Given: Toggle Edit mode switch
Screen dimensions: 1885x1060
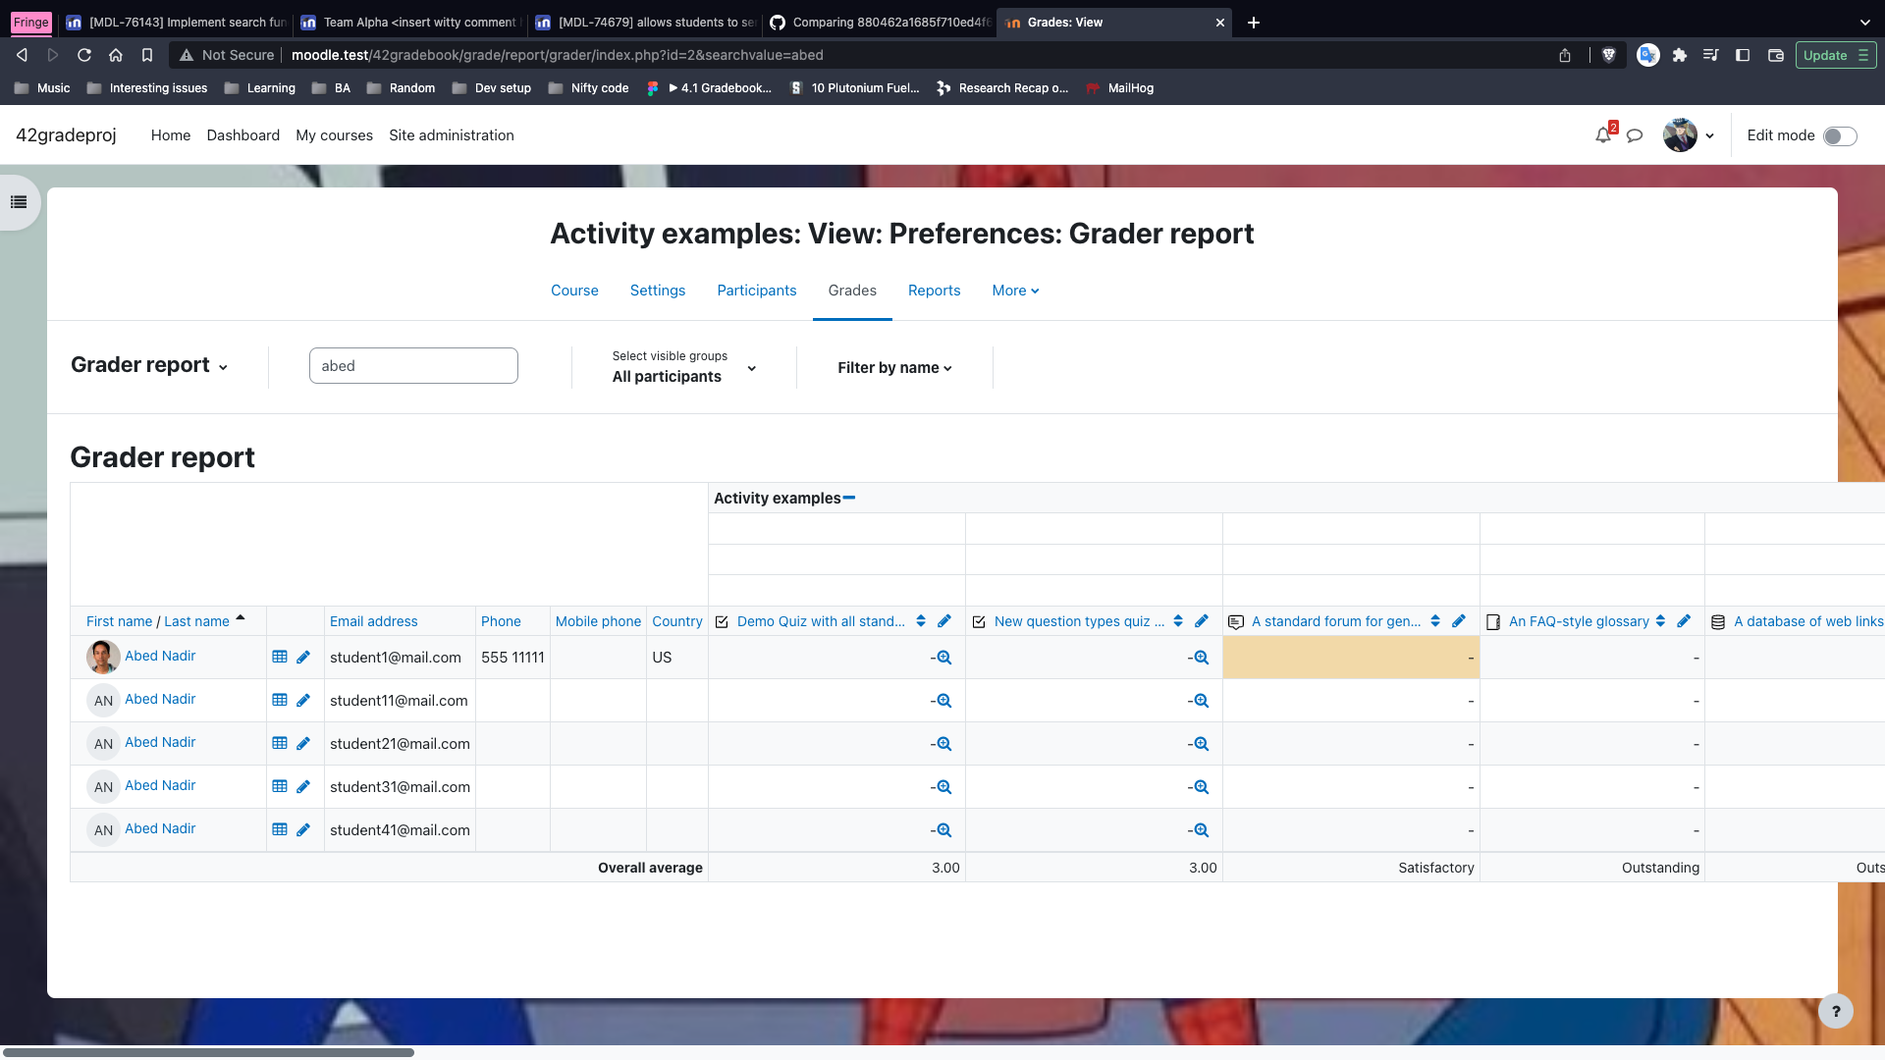Looking at the screenshot, I should [x=1840, y=135].
